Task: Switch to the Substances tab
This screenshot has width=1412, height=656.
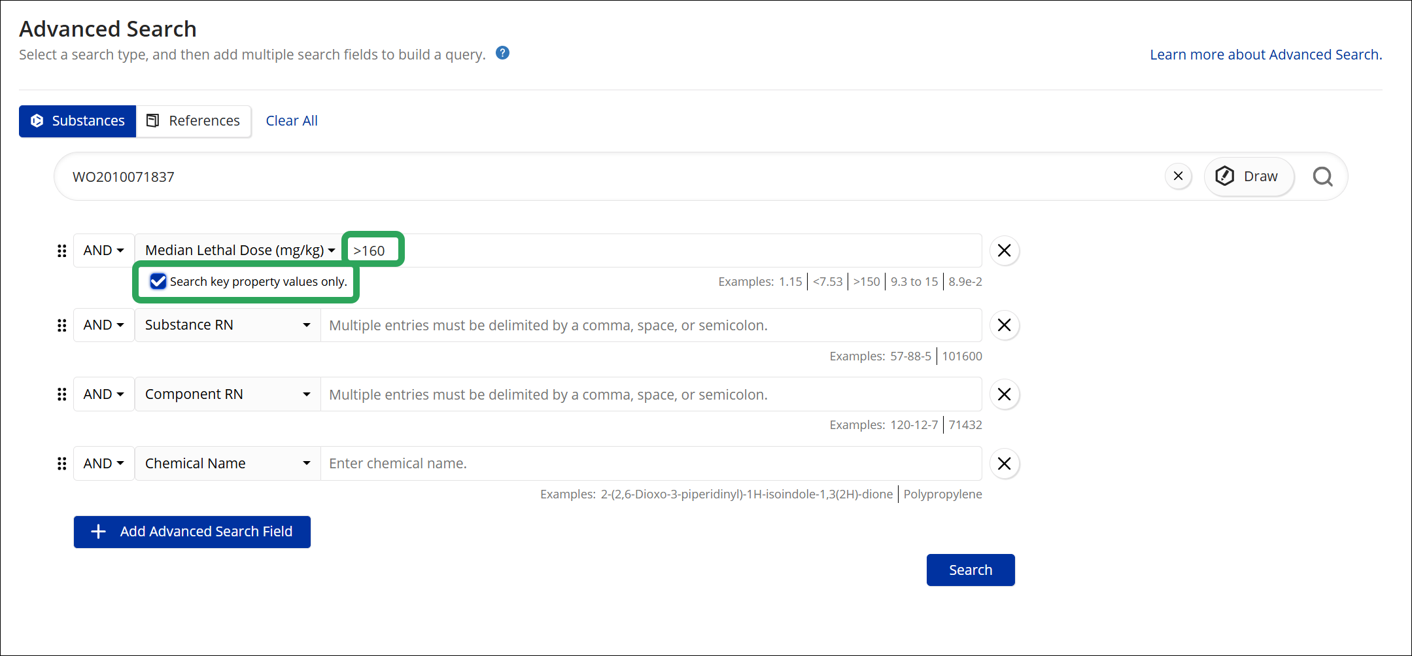Action: click(78, 121)
